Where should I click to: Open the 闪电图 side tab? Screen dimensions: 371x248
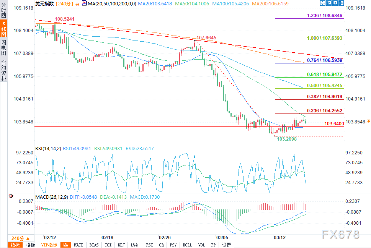tap(3, 47)
